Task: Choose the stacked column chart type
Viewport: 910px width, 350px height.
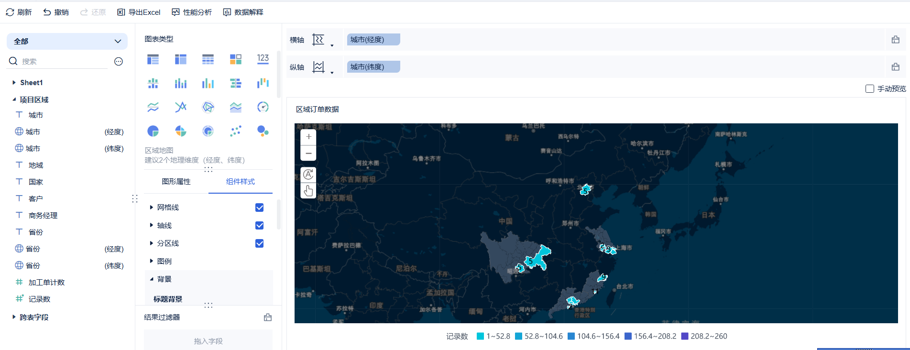Action: point(181,83)
